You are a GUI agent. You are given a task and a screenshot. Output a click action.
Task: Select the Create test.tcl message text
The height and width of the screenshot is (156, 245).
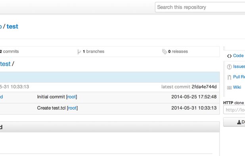51,108
